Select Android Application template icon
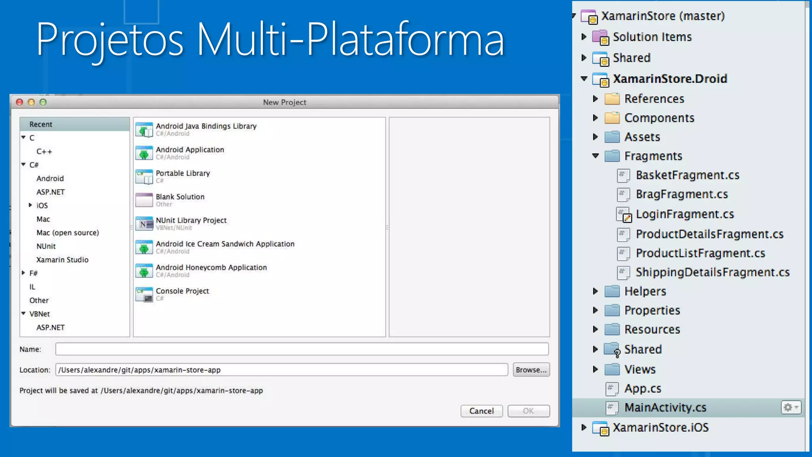 144,153
